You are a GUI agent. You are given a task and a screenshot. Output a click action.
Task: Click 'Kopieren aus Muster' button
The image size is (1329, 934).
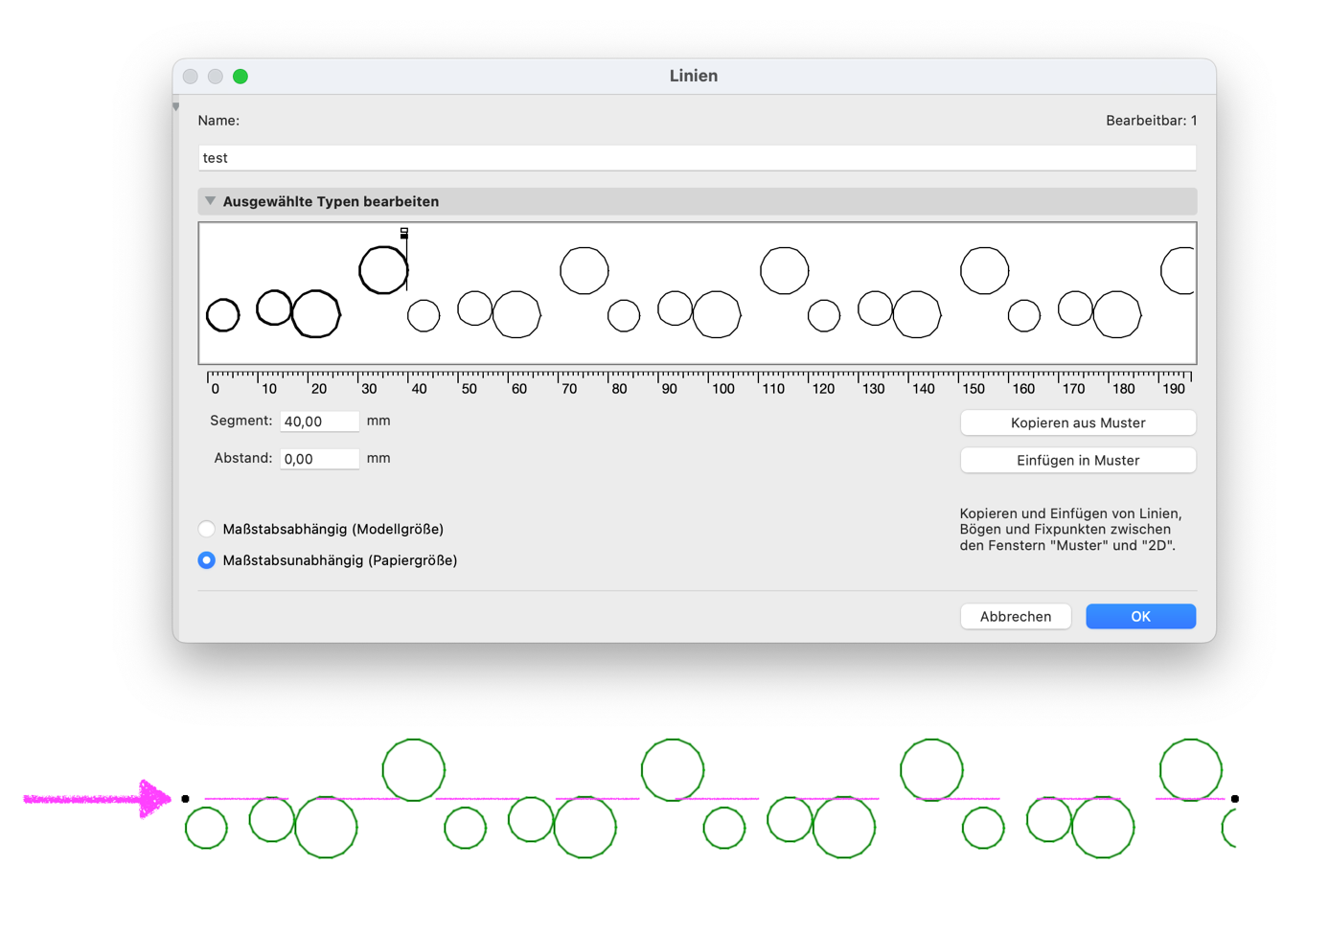pyautogui.click(x=1078, y=422)
